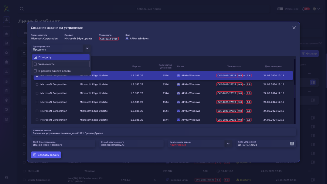Viewport: 327px width, 184px height.
Task: Open notifications bell with 99+ badge
Action: (306, 9)
